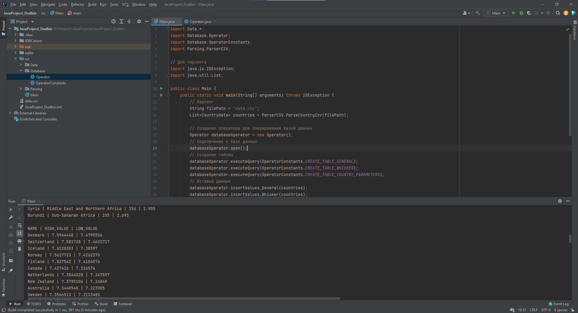Open Search Everywhere magnifier icon
Image resolution: width=578 pixels, height=313 pixels.
pyautogui.click(x=558, y=13)
